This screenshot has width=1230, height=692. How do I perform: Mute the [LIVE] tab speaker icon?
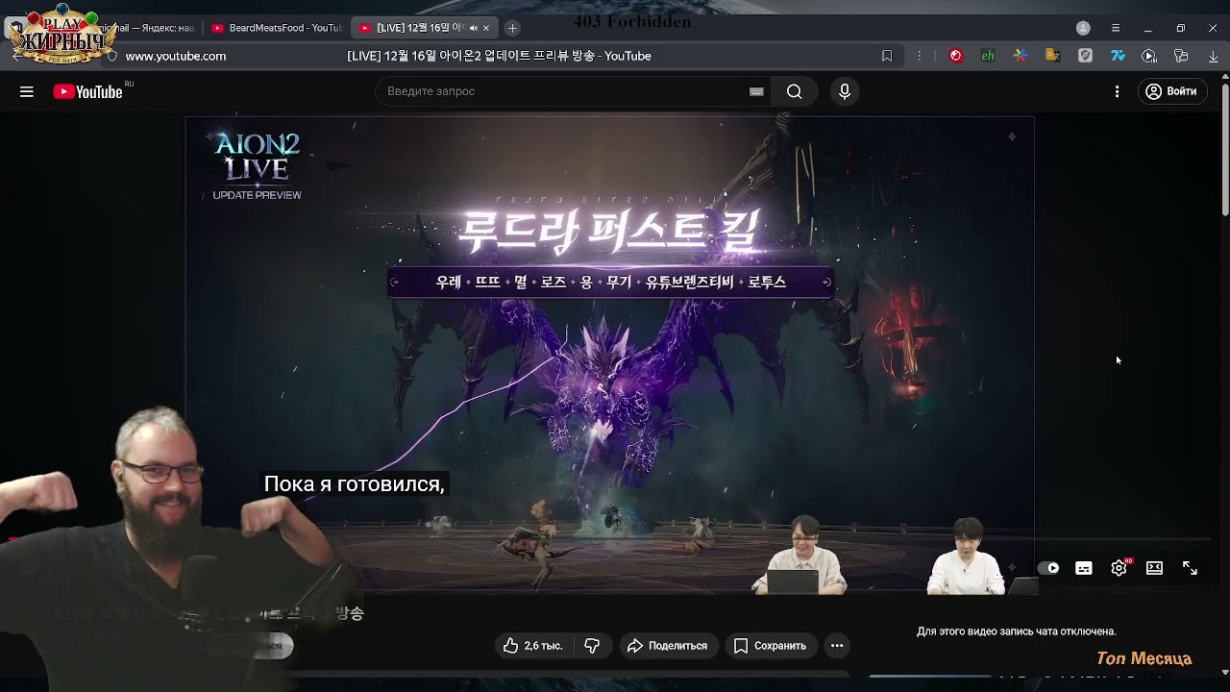pyautogui.click(x=472, y=28)
